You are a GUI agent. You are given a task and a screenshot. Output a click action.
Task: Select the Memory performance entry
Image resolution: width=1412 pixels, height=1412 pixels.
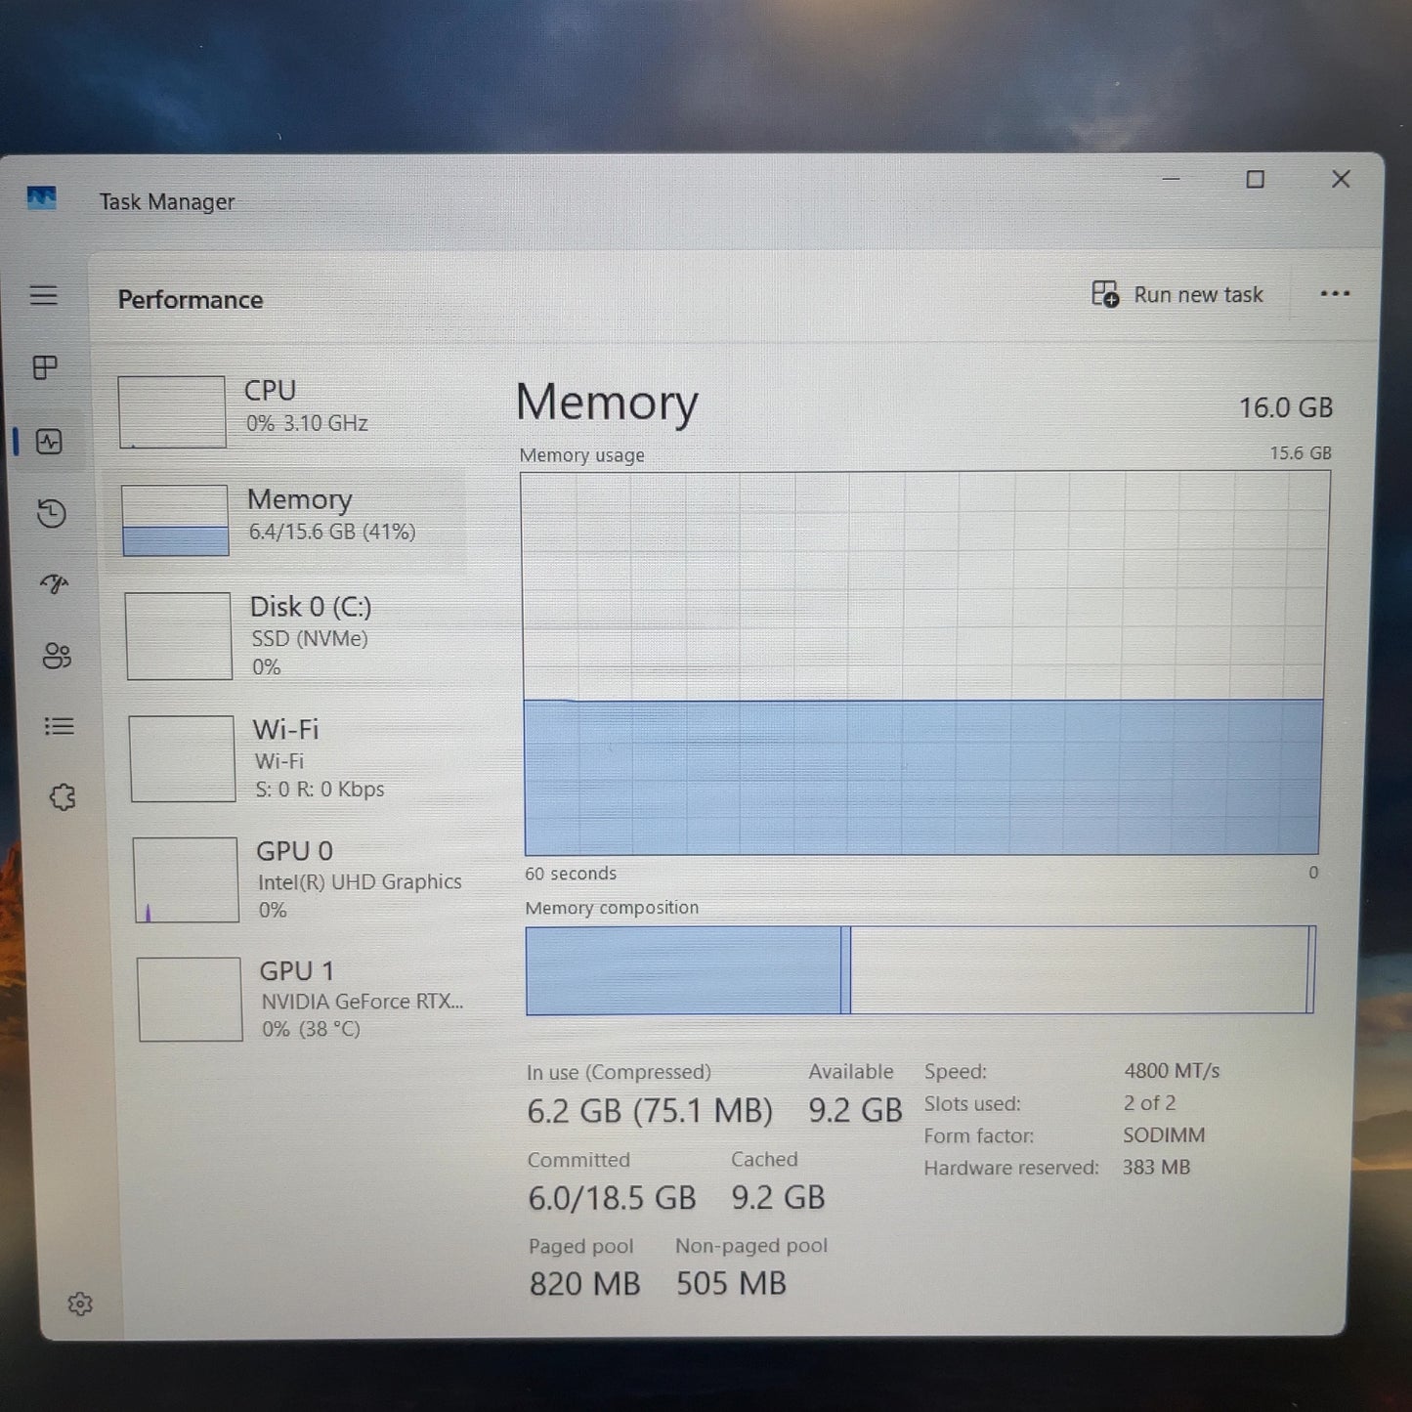(293, 518)
